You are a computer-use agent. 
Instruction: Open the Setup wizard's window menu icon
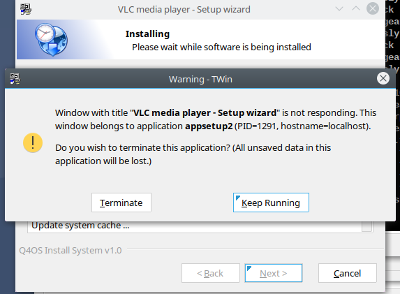26,9
